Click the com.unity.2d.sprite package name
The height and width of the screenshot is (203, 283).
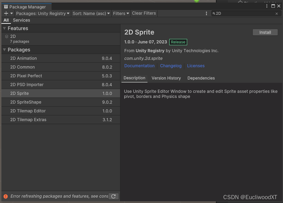pyautogui.click(x=143, y=59)
